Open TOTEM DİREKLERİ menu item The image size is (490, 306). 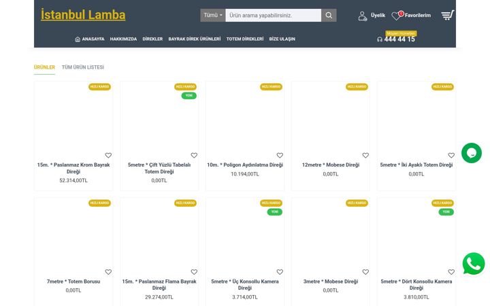(x=245, y=39)
